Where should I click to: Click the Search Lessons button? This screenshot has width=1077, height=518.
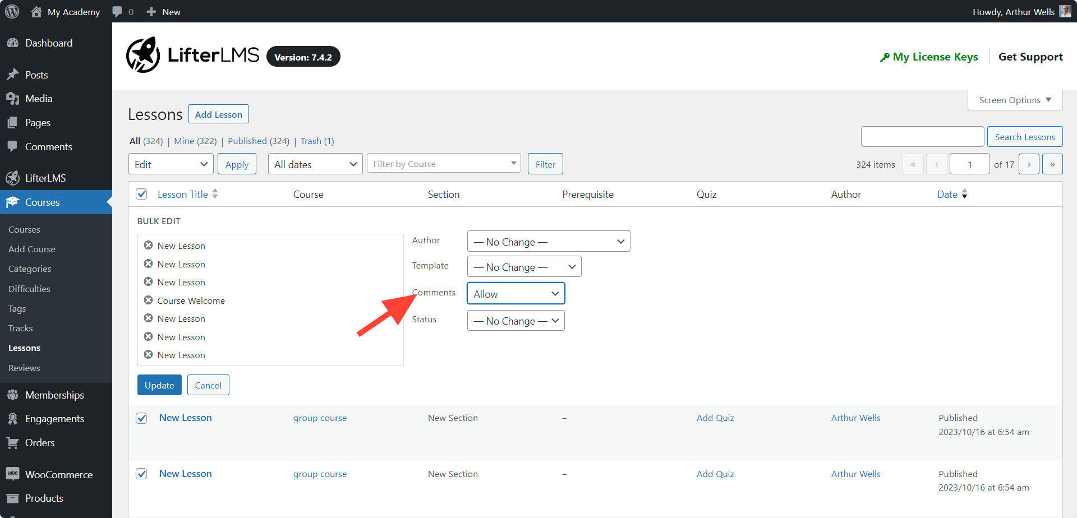click(x=1025, y=137)
